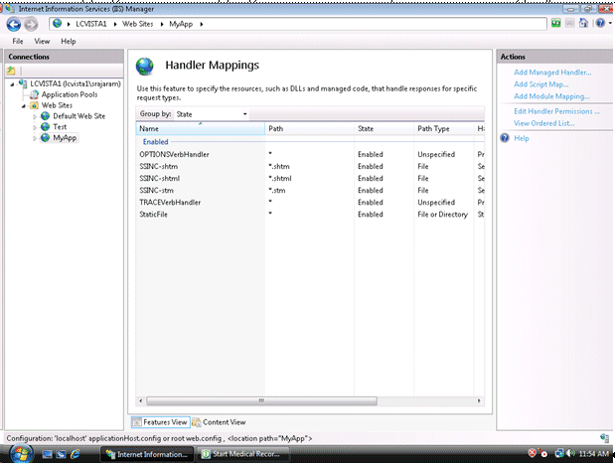Image resolution: width=615 pixels, height=464 pixels.
Task: Click the Content View tab icon
Action: coord(196,422)
